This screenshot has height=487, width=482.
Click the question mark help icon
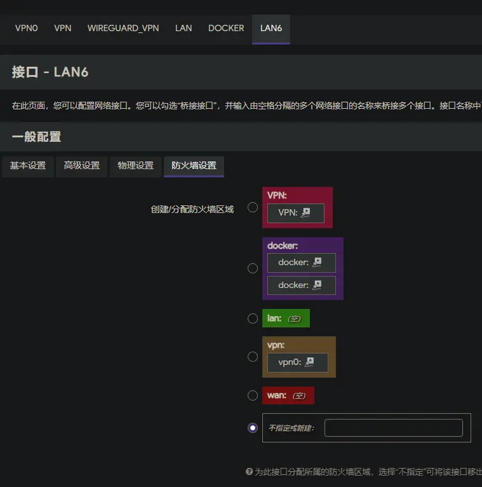click(x=249, y=472)
